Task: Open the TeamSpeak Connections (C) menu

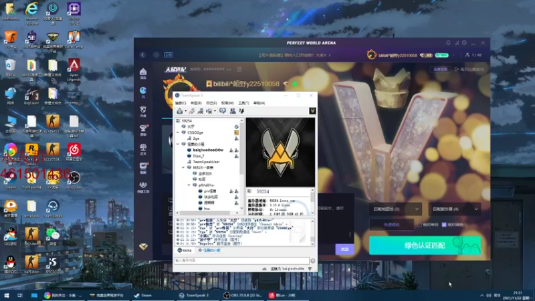Action: coord(181,103)
